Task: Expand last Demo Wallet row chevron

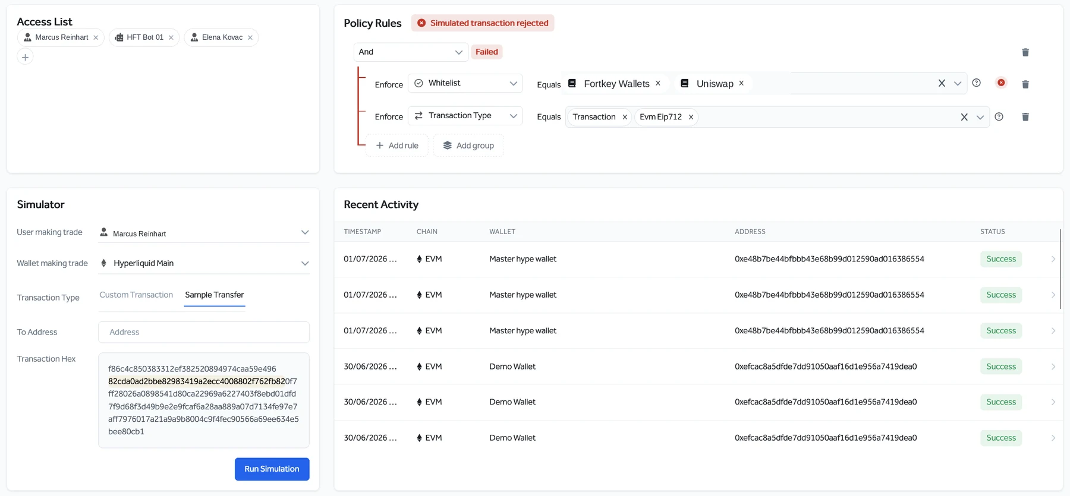Action: tap(1053, 438)
